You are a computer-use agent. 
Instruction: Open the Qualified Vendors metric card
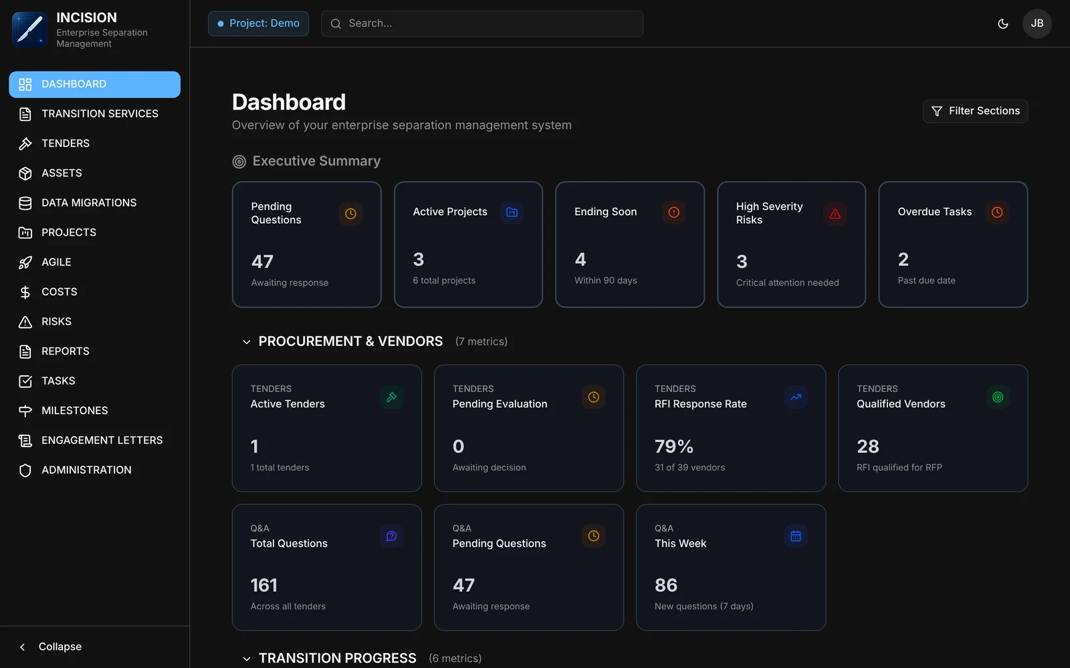click(x=933, y=428)
